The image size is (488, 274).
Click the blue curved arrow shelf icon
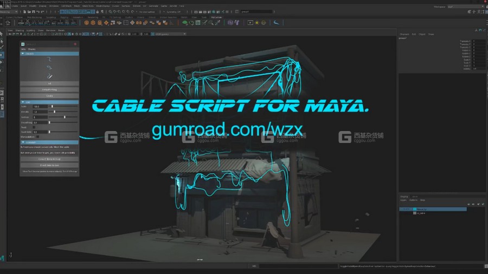tap(276, 23)
